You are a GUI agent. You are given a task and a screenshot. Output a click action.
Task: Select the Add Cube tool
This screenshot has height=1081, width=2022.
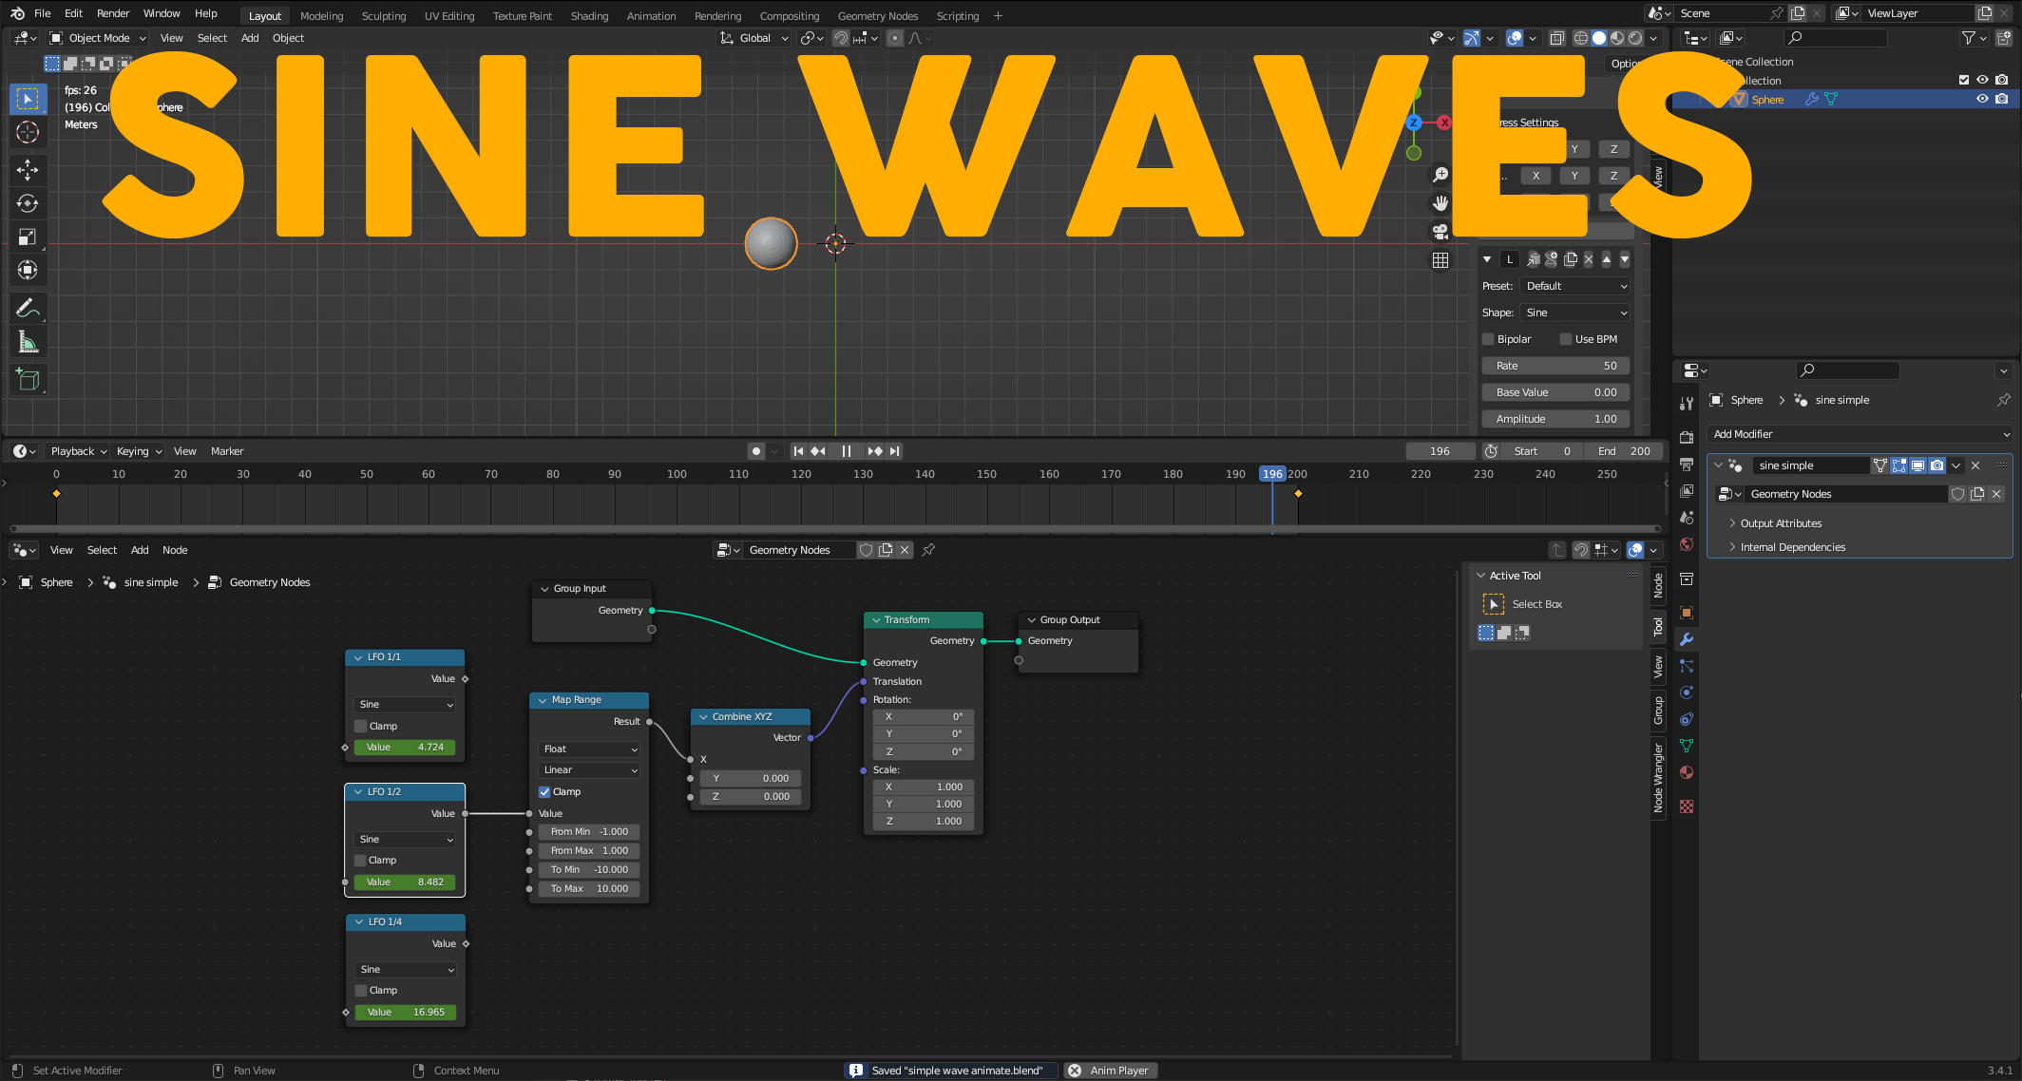point(28,380)
